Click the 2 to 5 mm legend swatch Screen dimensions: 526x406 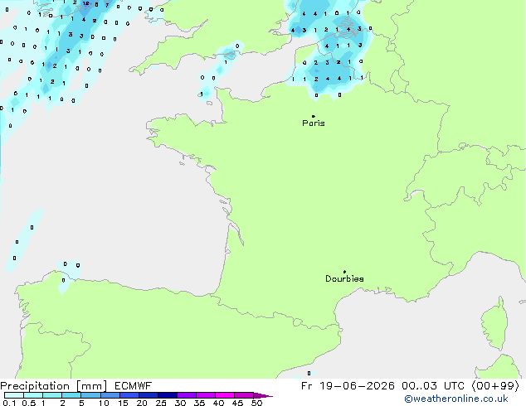point(71,395)
